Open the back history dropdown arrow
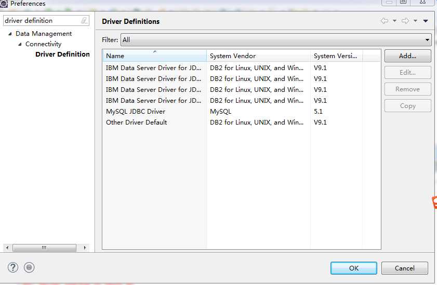 (394, 21)
